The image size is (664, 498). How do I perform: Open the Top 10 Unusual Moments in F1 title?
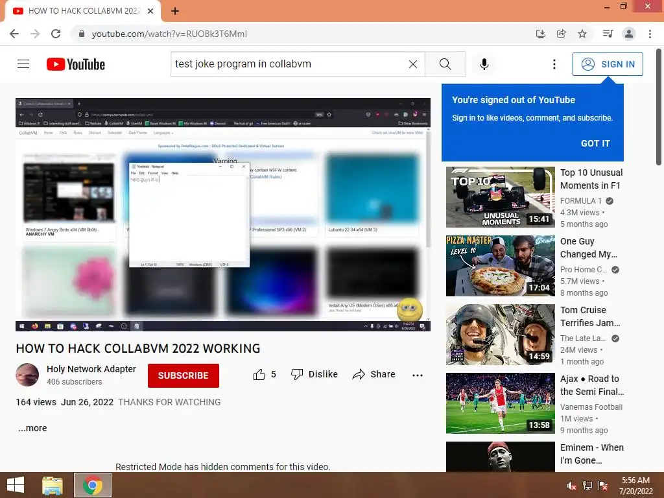point(591,179)
